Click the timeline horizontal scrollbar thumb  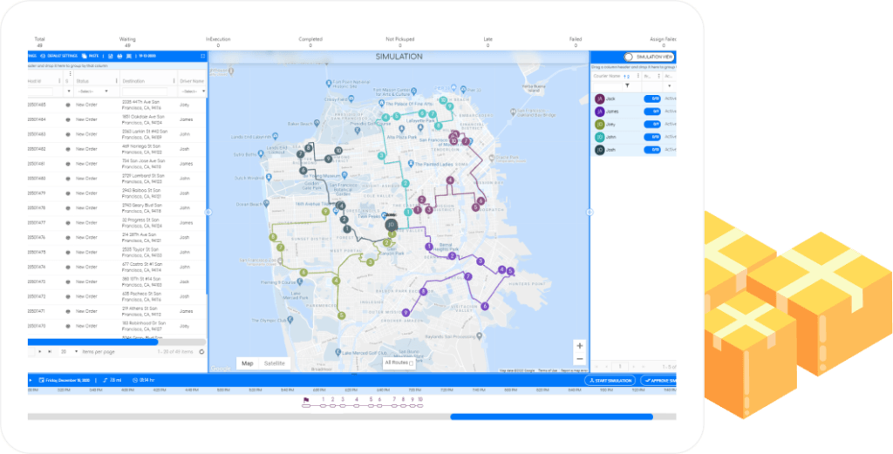(x=551, y=417)
